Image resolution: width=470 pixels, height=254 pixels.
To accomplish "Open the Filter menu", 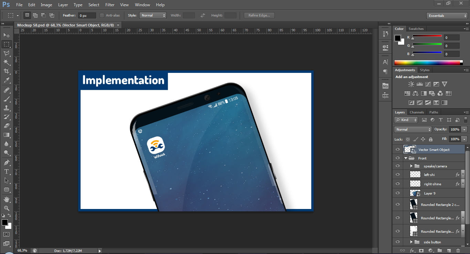I will [x=110, y=5].
